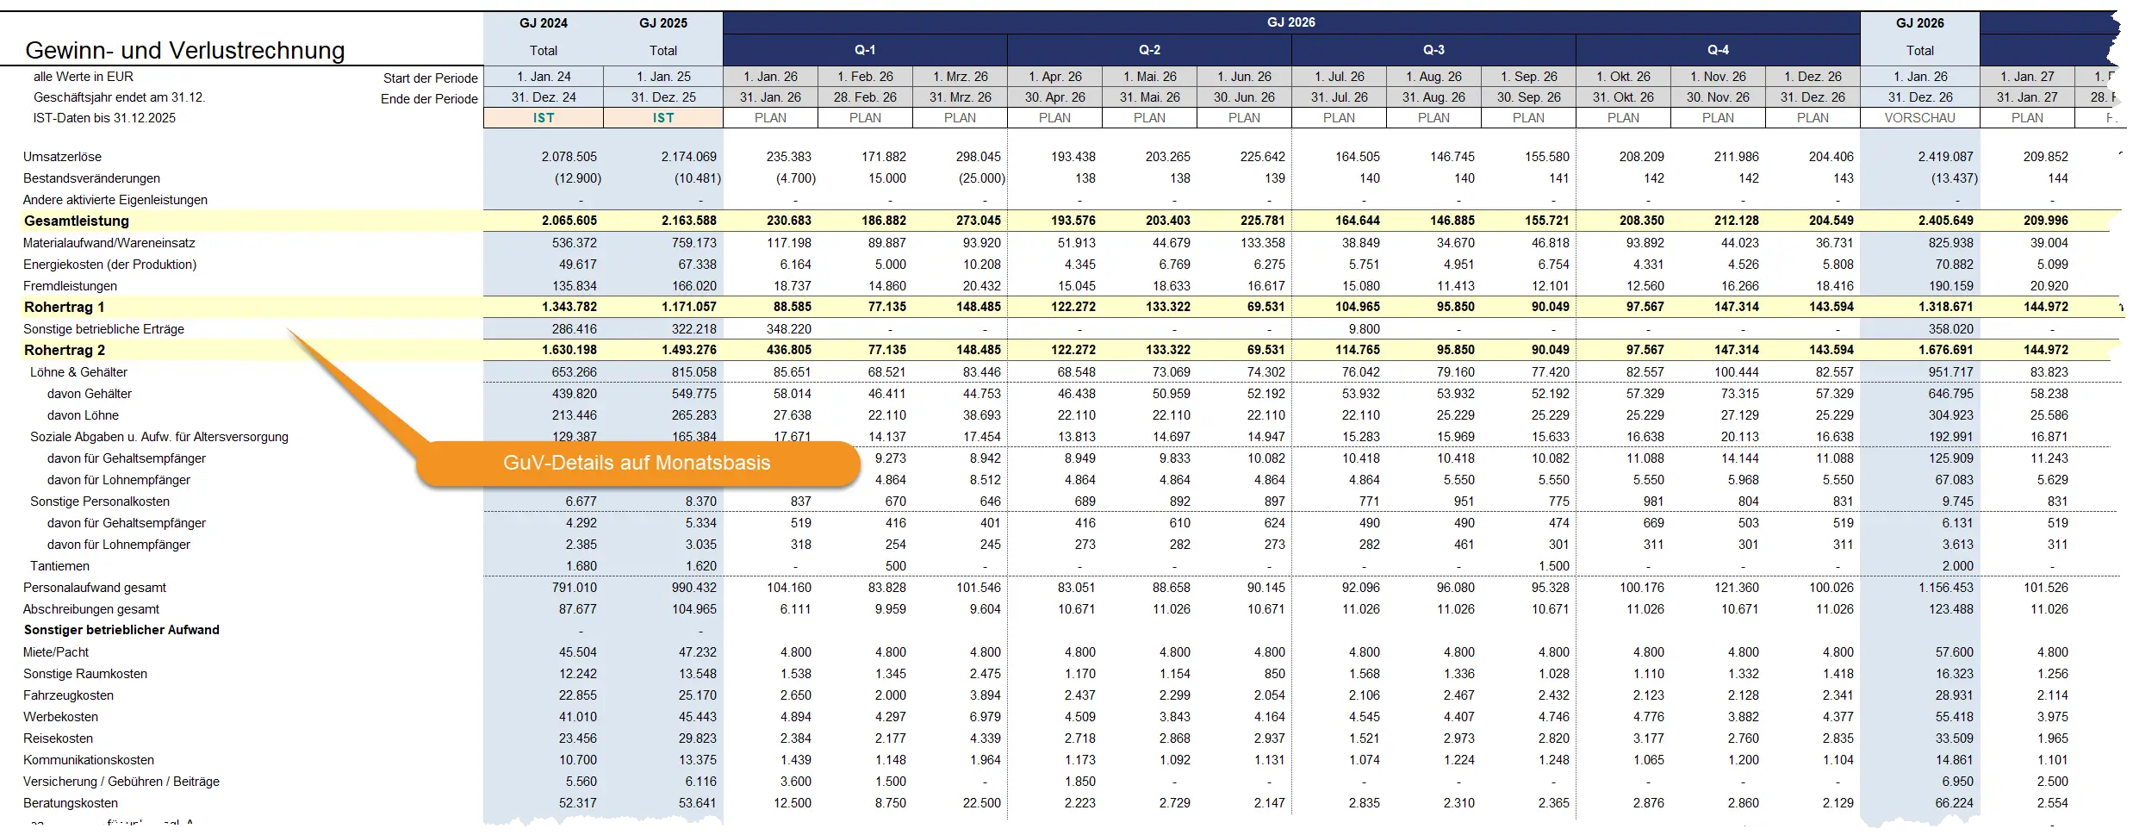Select the Rohertrag 2 row label

coord(65,351)
